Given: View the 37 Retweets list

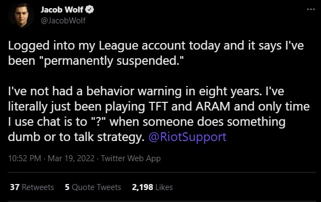Looking at the screenshot, I should pos(32,187).
